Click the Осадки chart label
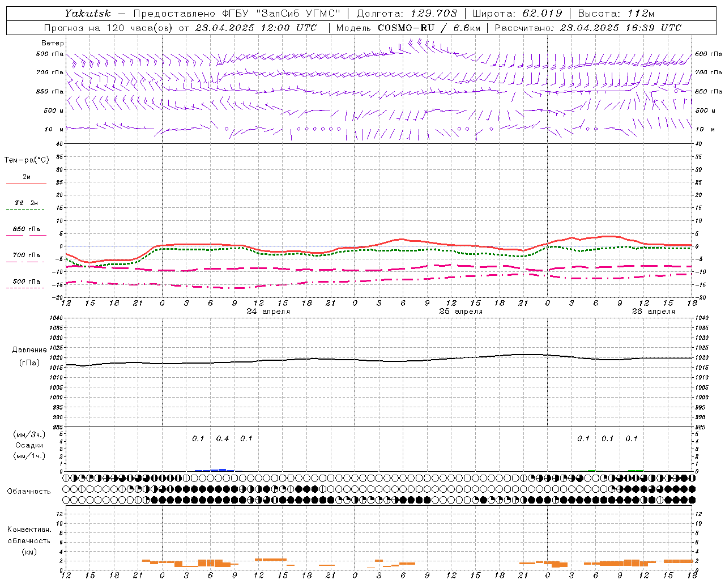The height and width of the screenshot is (580, 725). tap(29, 445)
